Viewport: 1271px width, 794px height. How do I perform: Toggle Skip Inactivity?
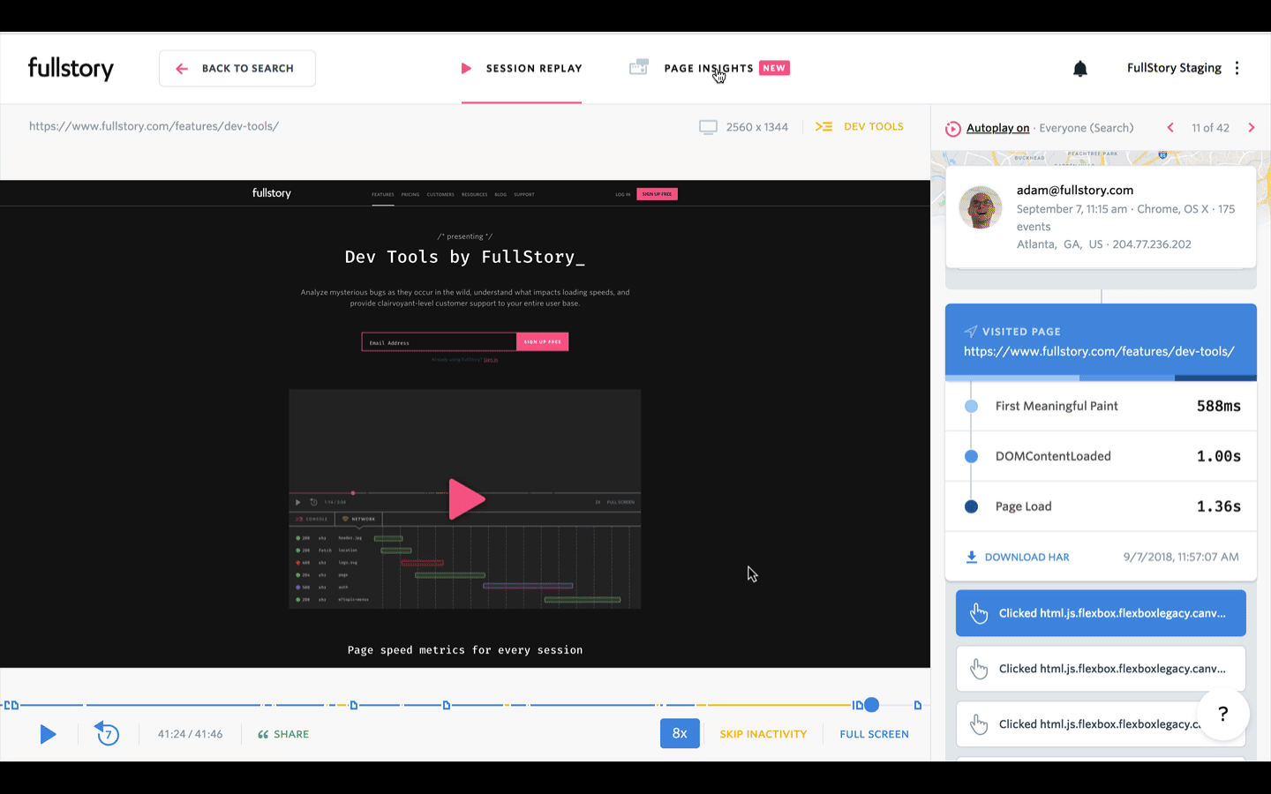point(763,734)
